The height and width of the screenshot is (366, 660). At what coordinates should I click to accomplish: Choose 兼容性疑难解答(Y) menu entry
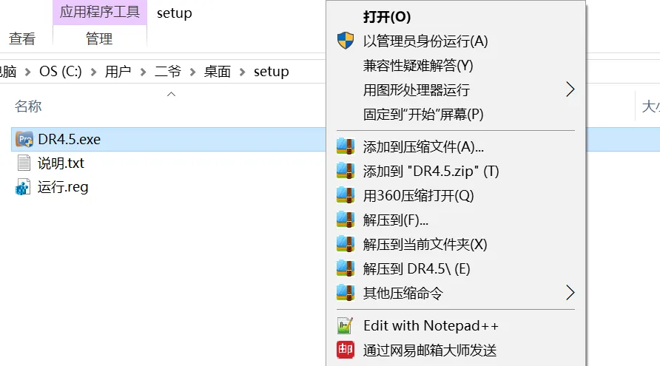pyautogui.click(x=417, y=65)
